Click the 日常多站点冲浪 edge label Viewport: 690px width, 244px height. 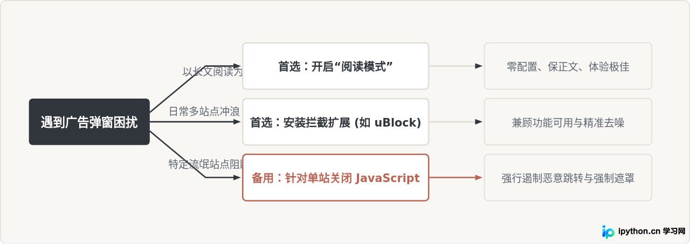point(204,111)
